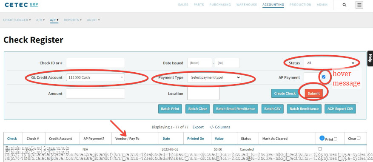The height and width of the screenshot is (162, 373).
Task: Click the Create Check button
Action: coord(285,93)
